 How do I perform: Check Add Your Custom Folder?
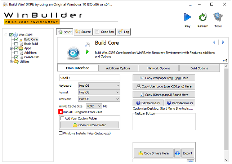tap(62, 118)
